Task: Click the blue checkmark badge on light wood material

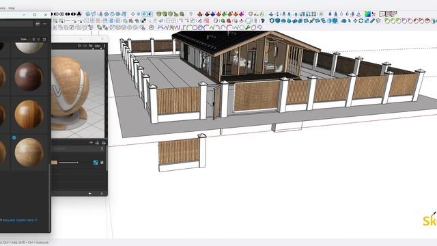Action: pos(14,137)
